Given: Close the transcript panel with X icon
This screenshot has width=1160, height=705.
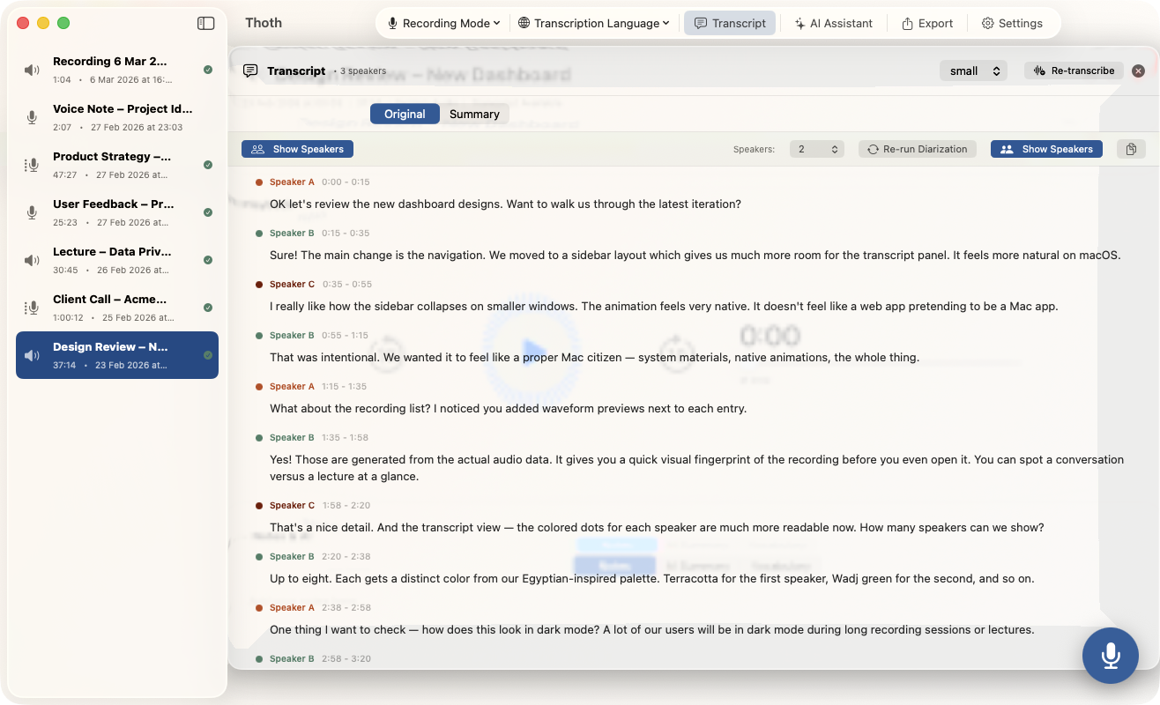Looking at the screenshot, I should click(1138, 70).
